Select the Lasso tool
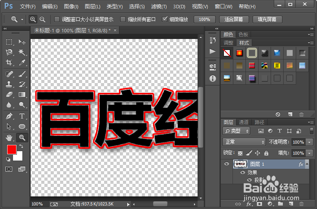This screenshot has width=317, height=209. click(9, 52)
